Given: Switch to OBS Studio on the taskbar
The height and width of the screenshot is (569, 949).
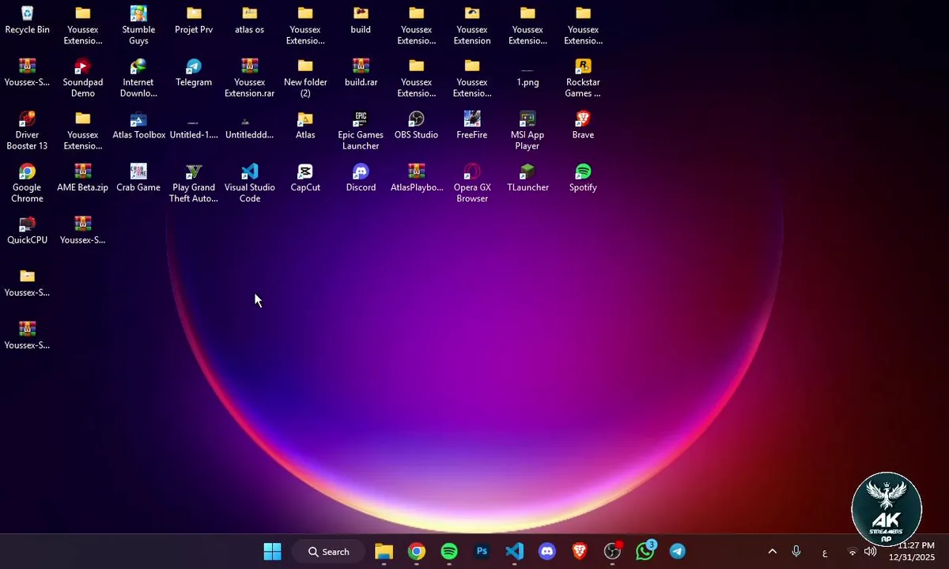Looking at the screenshot, I should tap(612, 552).
